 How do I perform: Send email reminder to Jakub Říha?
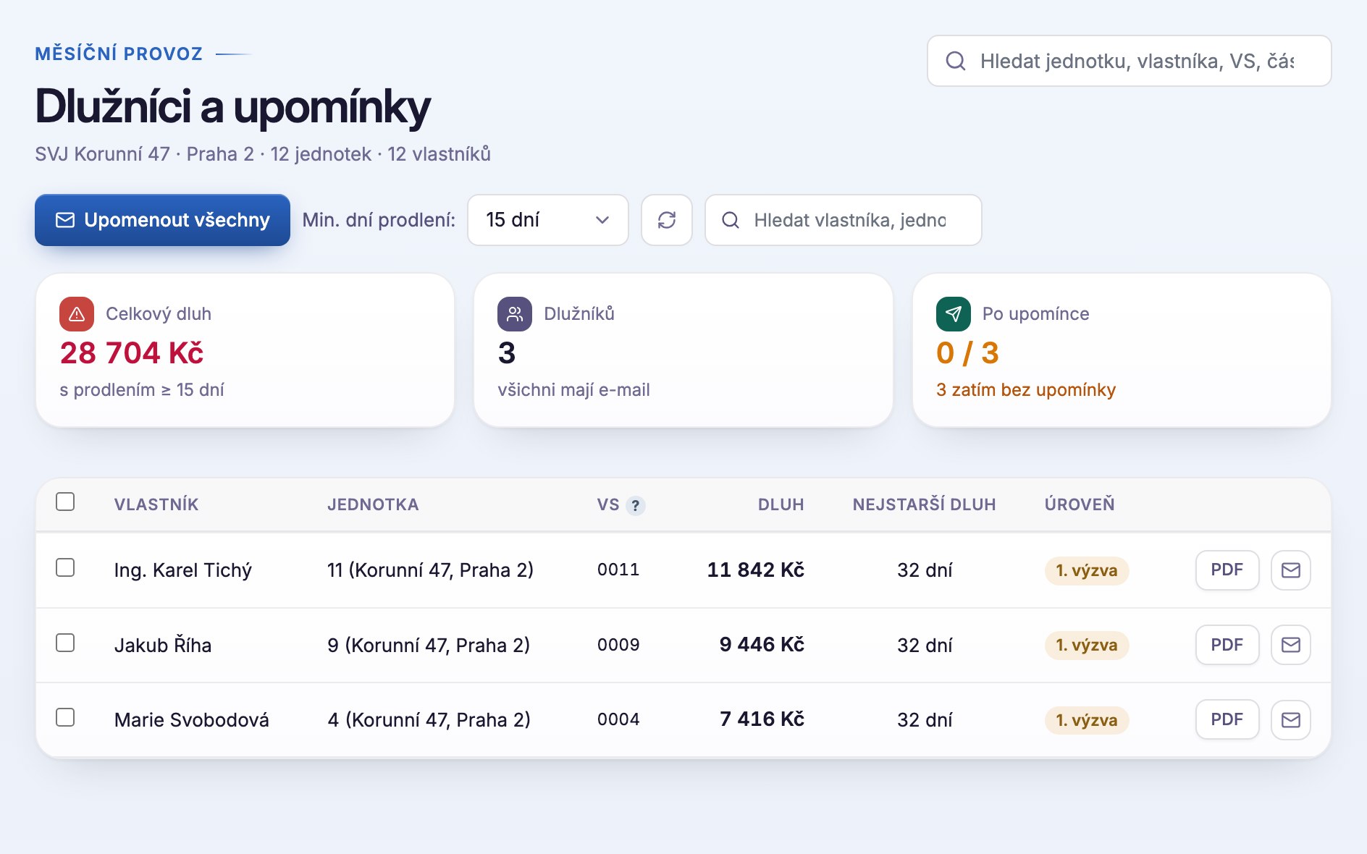tap(1290, 645)
